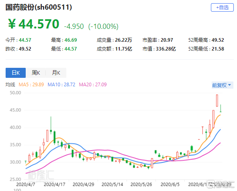237x191 pixels.
Task: Click MA10 : 28.72 legend
Action: pyautogui.click(x=61, y=84)
